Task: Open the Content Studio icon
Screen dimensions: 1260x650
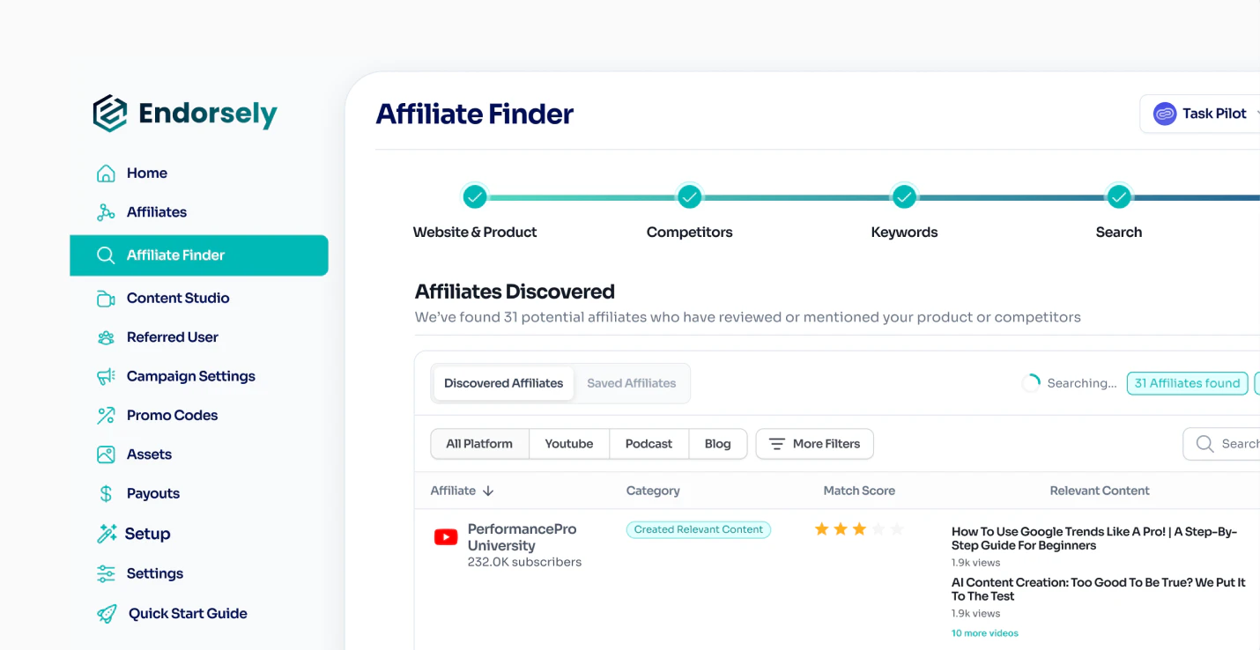Action: click(105, 298)
